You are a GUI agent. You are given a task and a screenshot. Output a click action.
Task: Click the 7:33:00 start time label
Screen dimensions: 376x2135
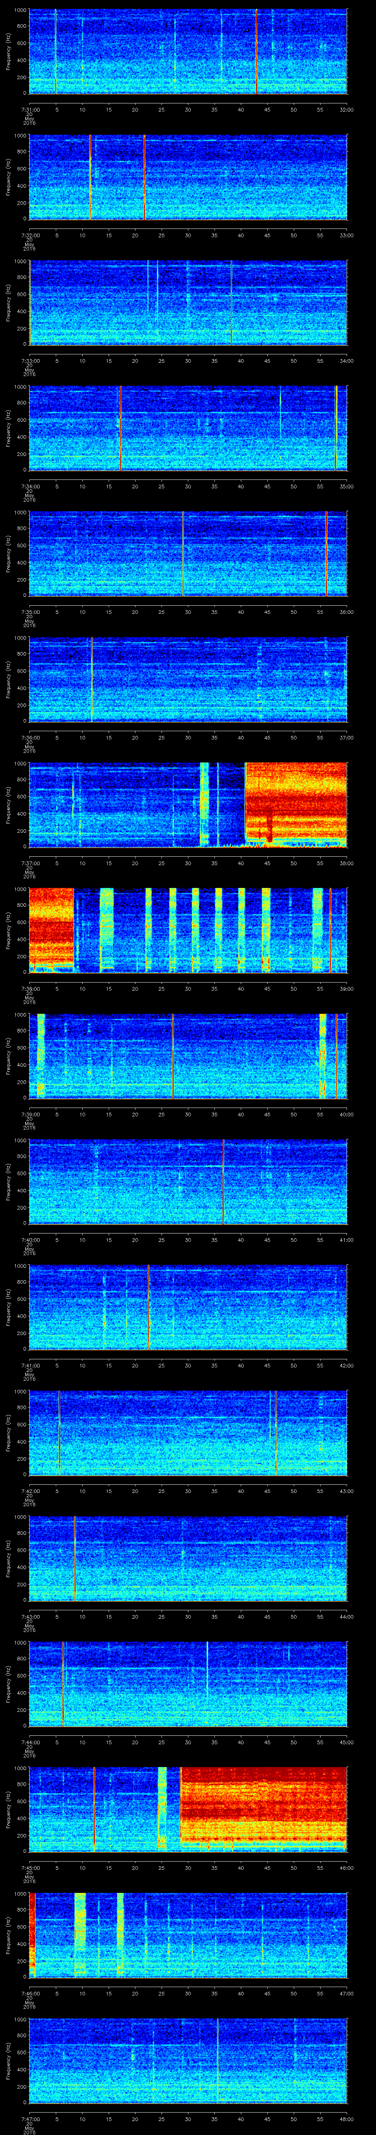[x=30, y=361]
